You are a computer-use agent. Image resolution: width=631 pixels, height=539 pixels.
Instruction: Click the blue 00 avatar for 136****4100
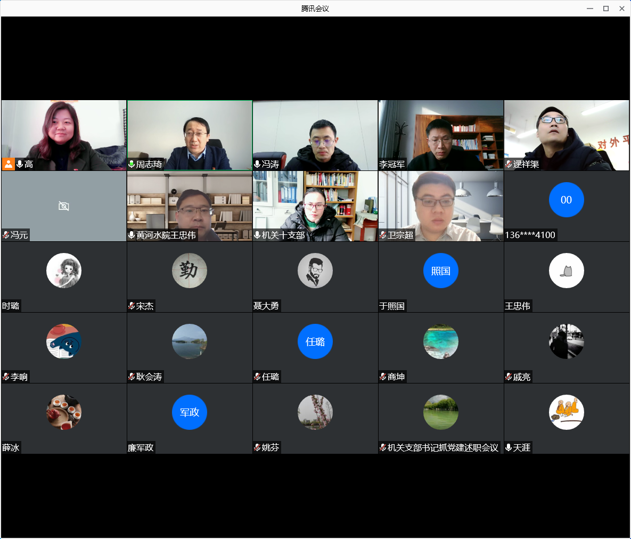[x=566, y=200]
